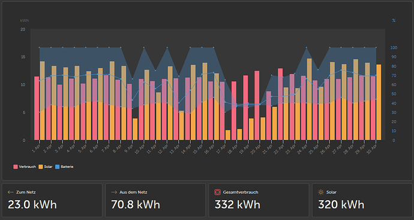The height and width of the screenshot is (220, 414).
Task: Click the Gesamtverbrauch socket icon
Action: coord(217,192)
